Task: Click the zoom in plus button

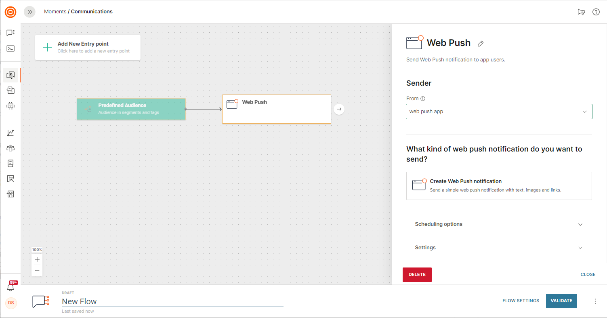Action: click(x=37, y=259)
